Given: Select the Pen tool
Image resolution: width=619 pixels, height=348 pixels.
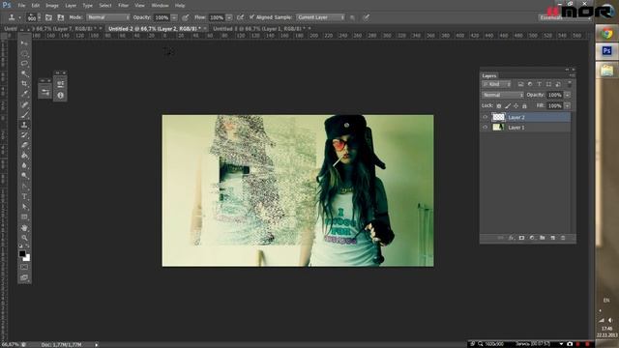Looking at the screenshot, I should click(24, 187).
